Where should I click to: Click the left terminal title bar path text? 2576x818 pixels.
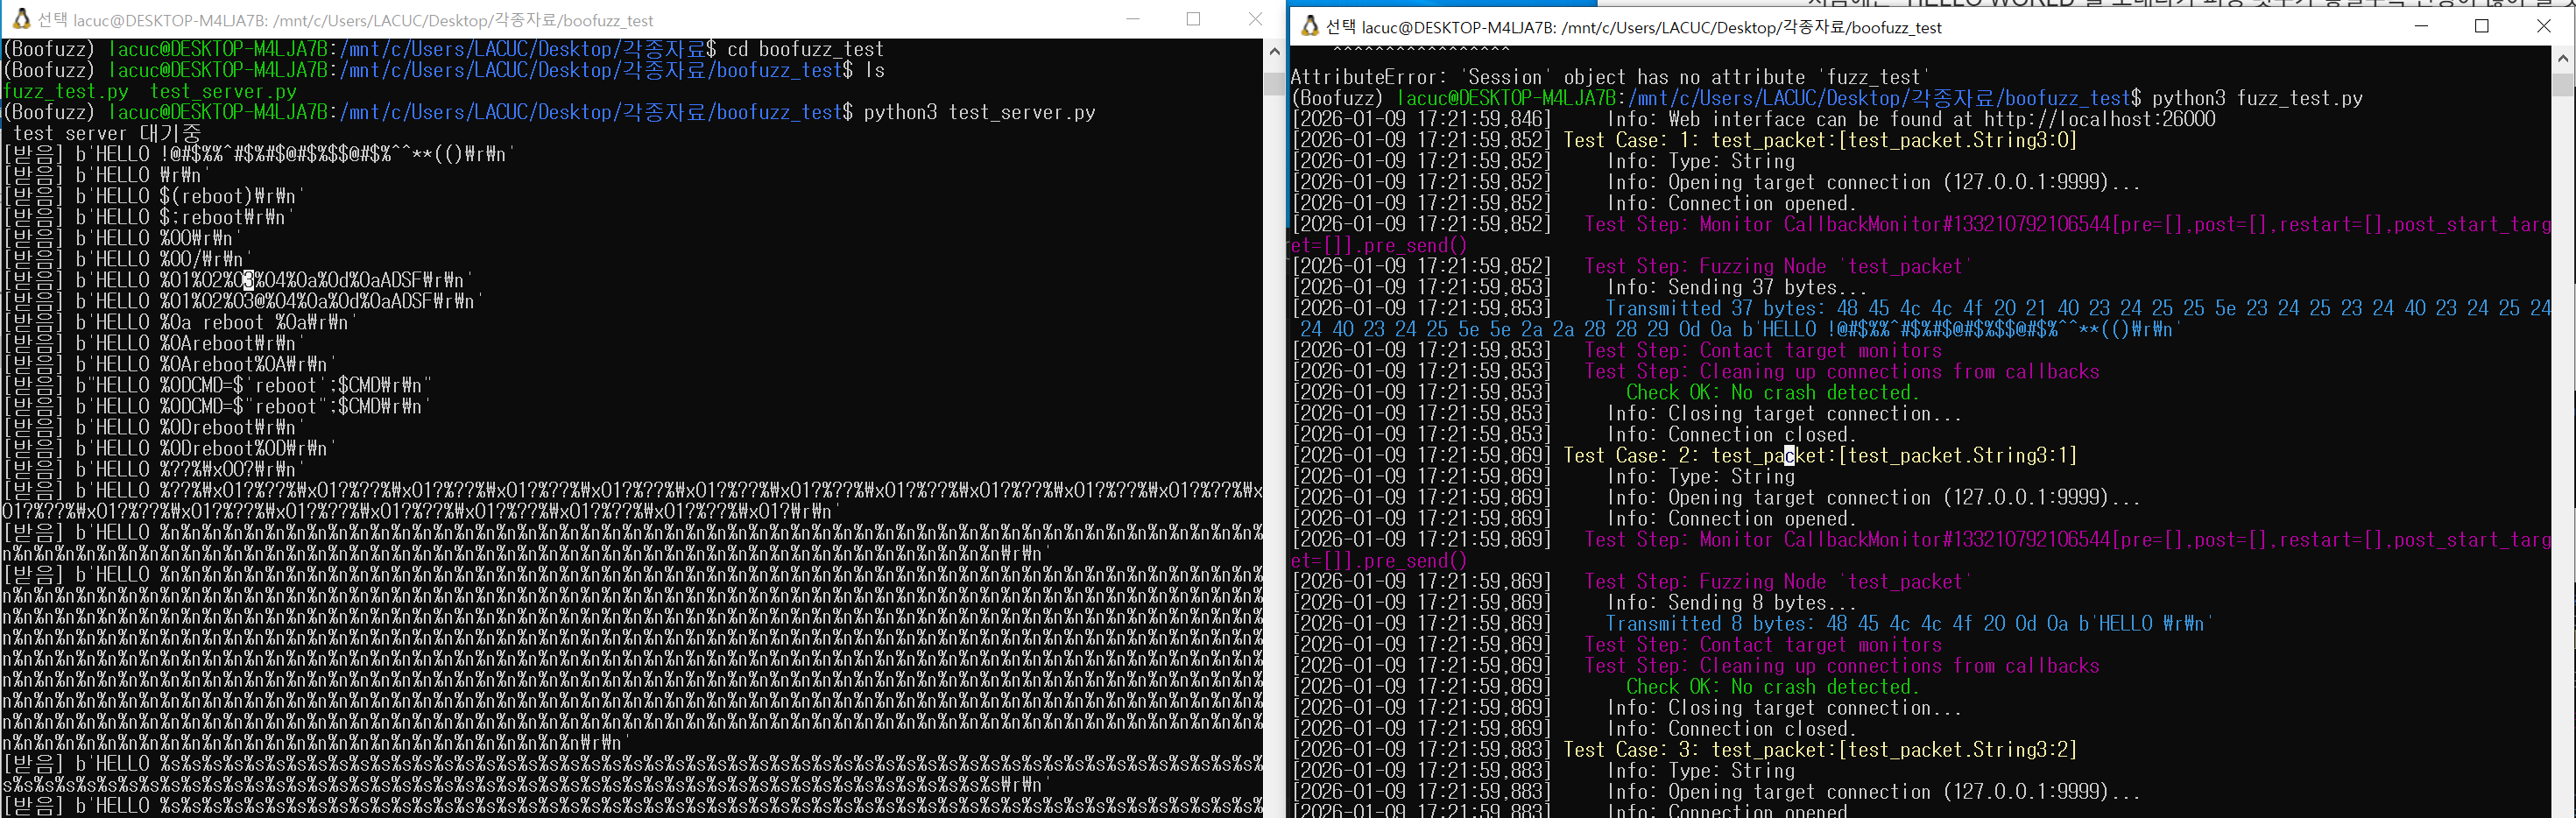pyautogui.click(x=347, y=20)
